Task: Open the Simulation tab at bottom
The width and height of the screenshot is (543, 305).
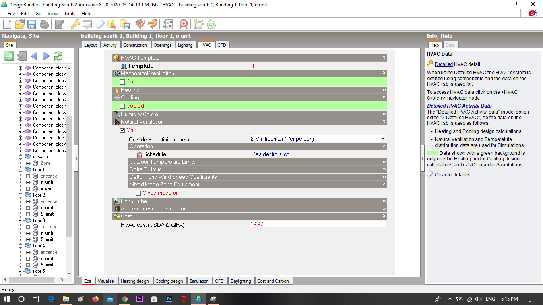Action: coord(199,281)
